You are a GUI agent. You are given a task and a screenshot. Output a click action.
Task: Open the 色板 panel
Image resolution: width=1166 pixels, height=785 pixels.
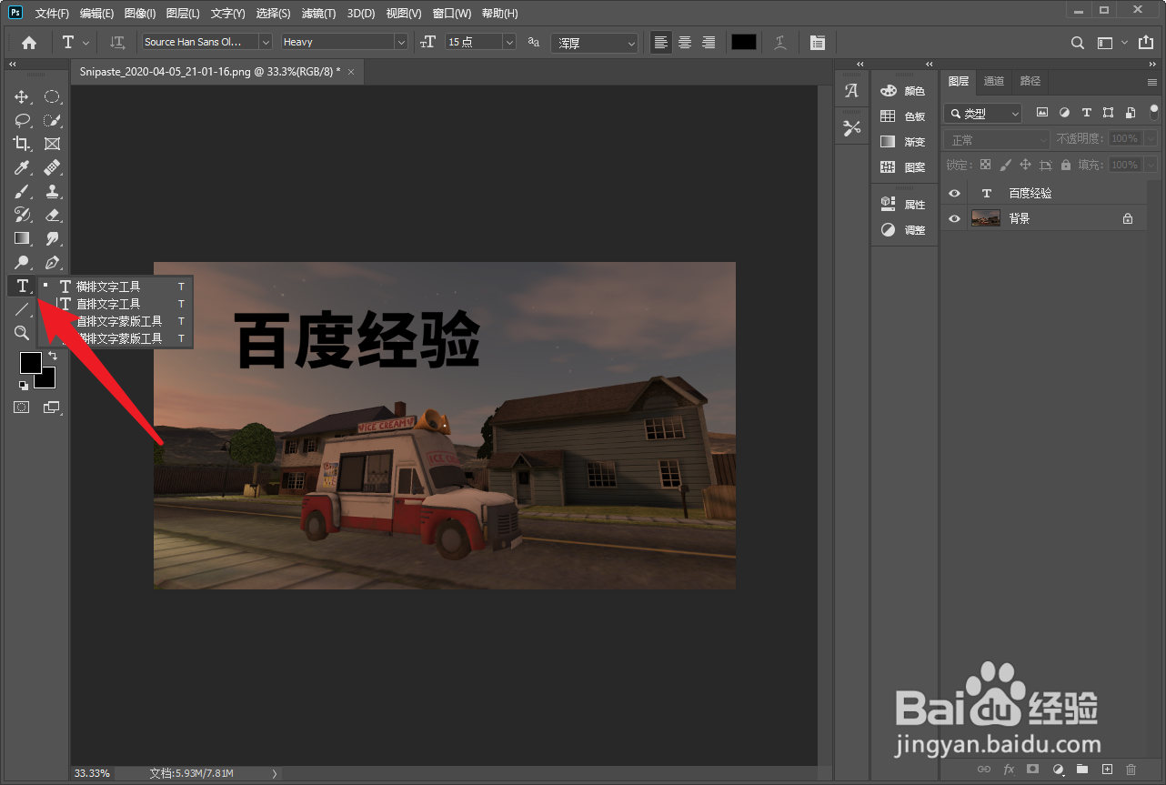pos(903,116)
